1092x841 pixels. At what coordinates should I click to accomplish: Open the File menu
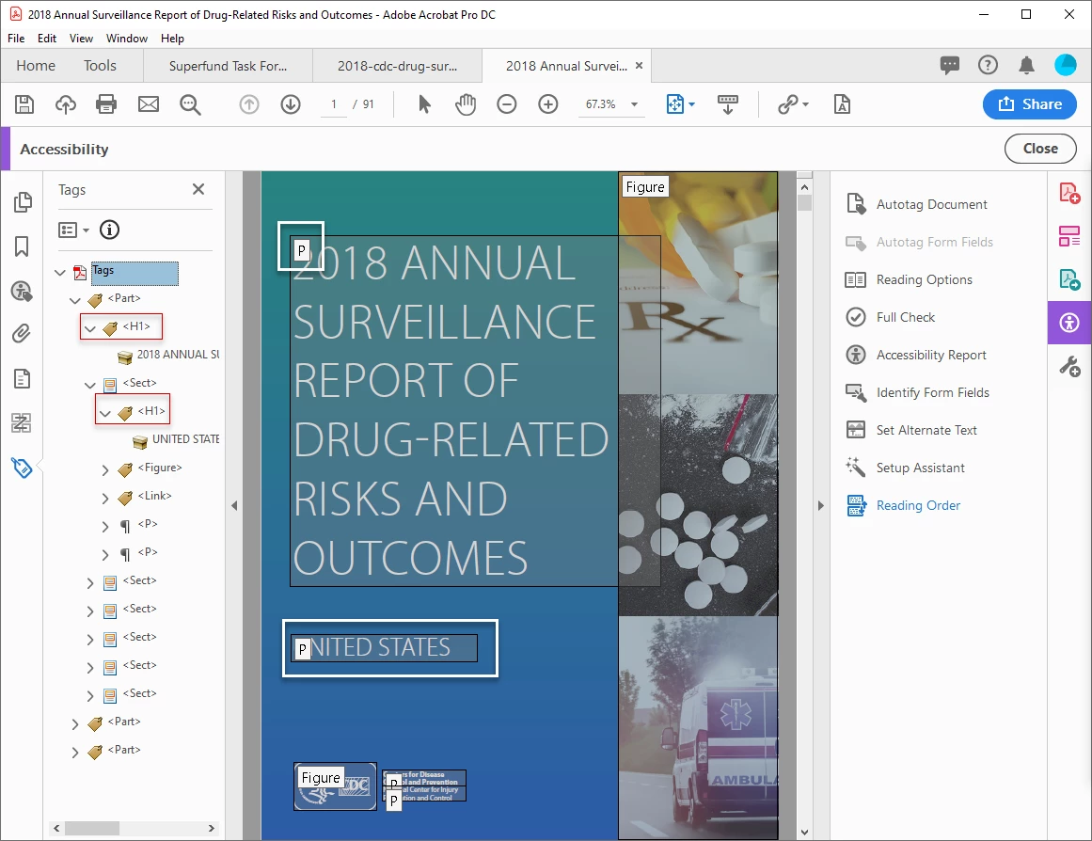click(16, 39)
